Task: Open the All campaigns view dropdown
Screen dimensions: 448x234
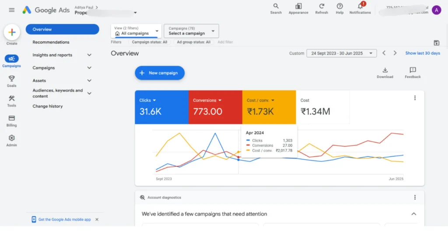Action: pyautogui.click(x=136, y=31)
